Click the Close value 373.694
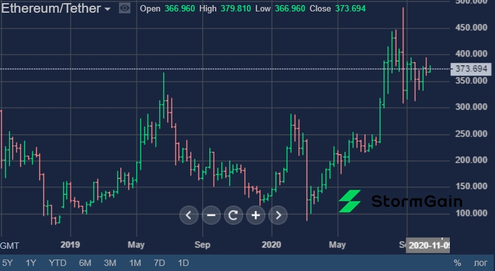The image size is (495, 271). coord(350,8)
